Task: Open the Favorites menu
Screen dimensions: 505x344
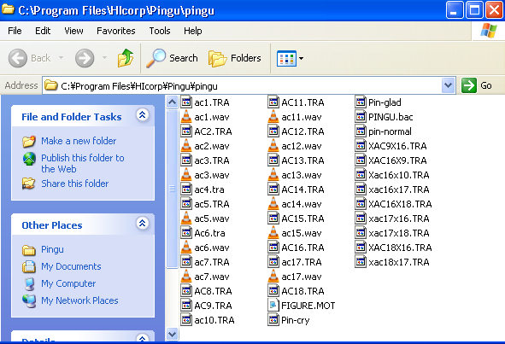Action: coord(116,31)
